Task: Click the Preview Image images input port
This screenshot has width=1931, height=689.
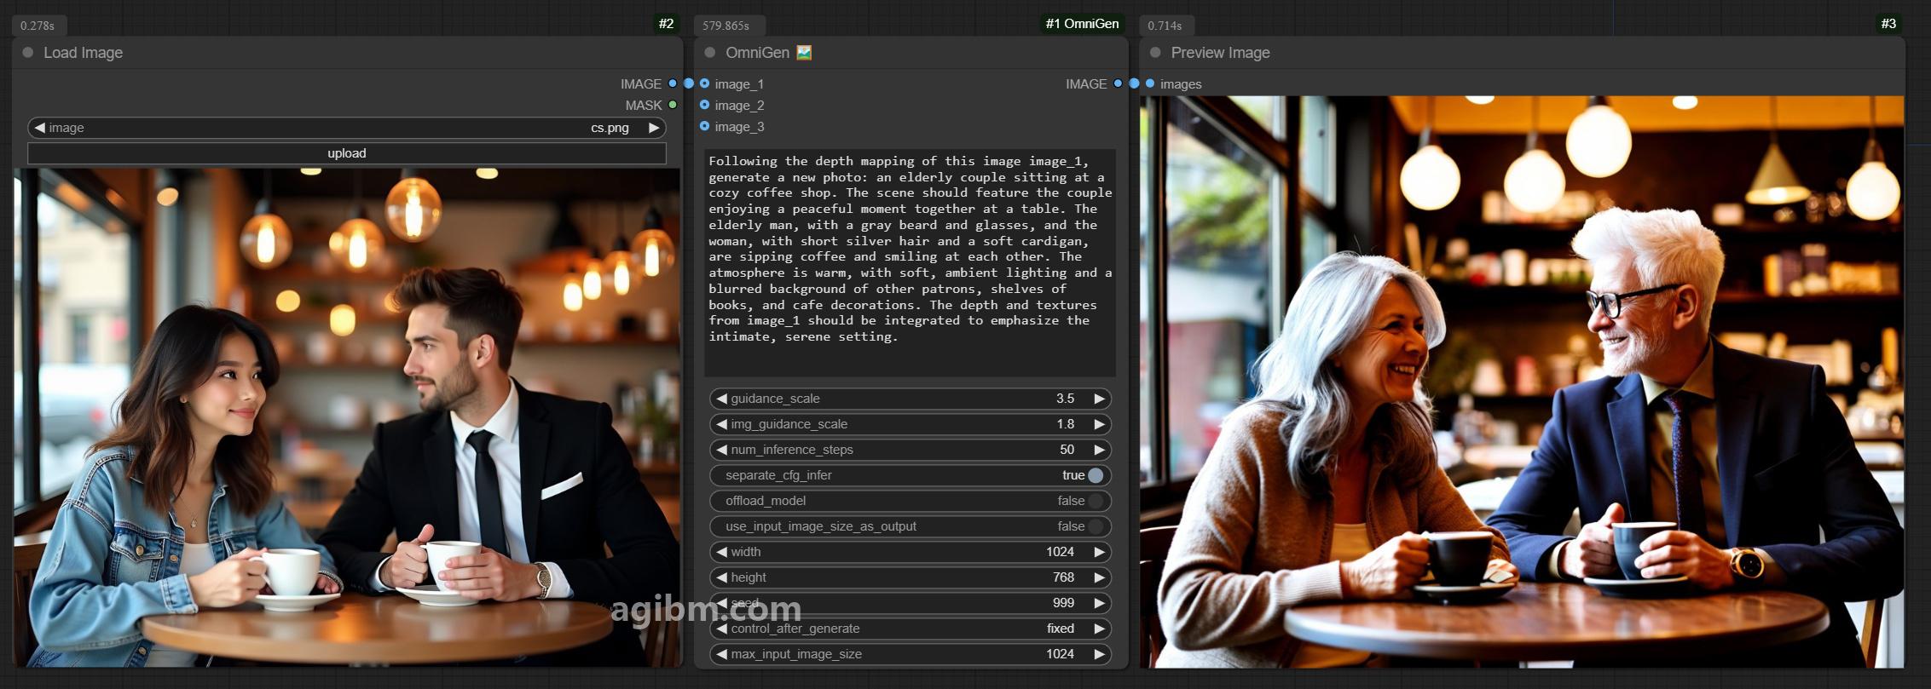Action: click(x=1150, y=83)
